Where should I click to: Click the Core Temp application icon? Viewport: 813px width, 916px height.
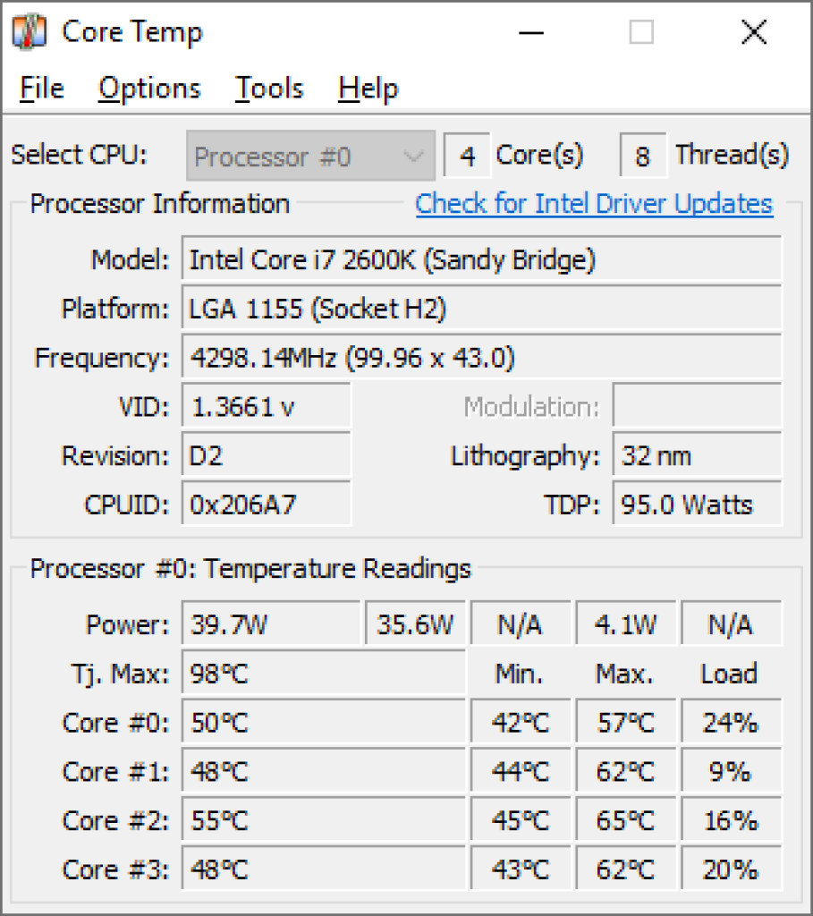[x=30, y=31]
